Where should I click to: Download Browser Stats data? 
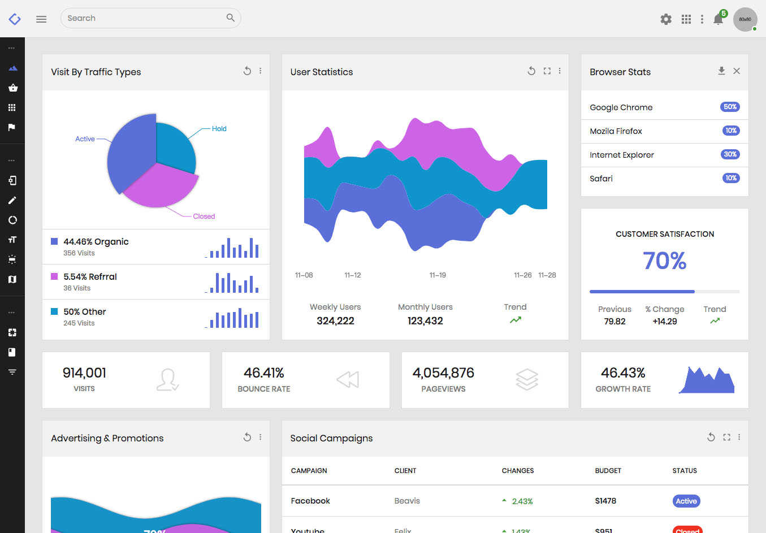(x=721, y=71)
